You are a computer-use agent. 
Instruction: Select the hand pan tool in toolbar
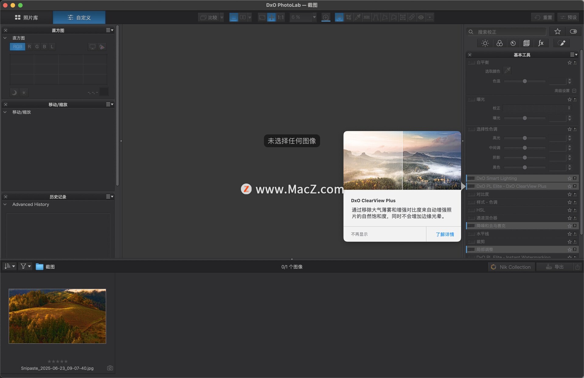[339, 17]
